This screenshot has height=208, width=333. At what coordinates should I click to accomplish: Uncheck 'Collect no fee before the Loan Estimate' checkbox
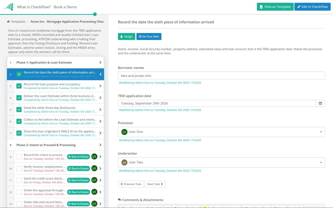click(19, 121)
